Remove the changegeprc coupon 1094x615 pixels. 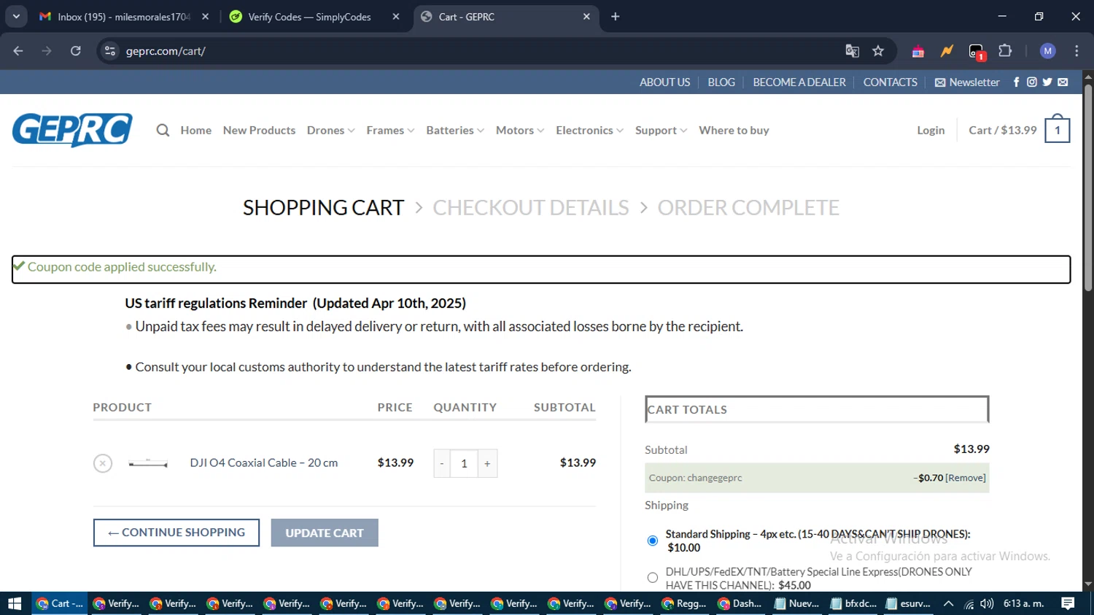(x=966, y=478)
